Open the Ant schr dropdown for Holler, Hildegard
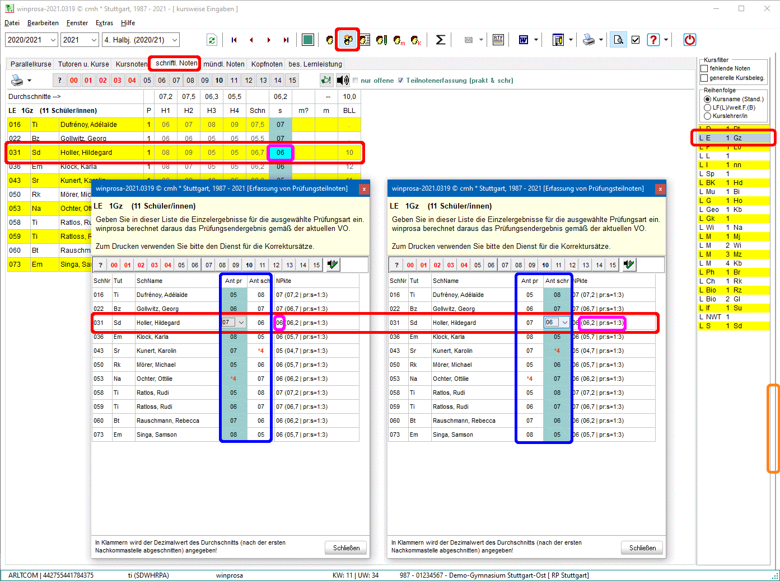 564,323
